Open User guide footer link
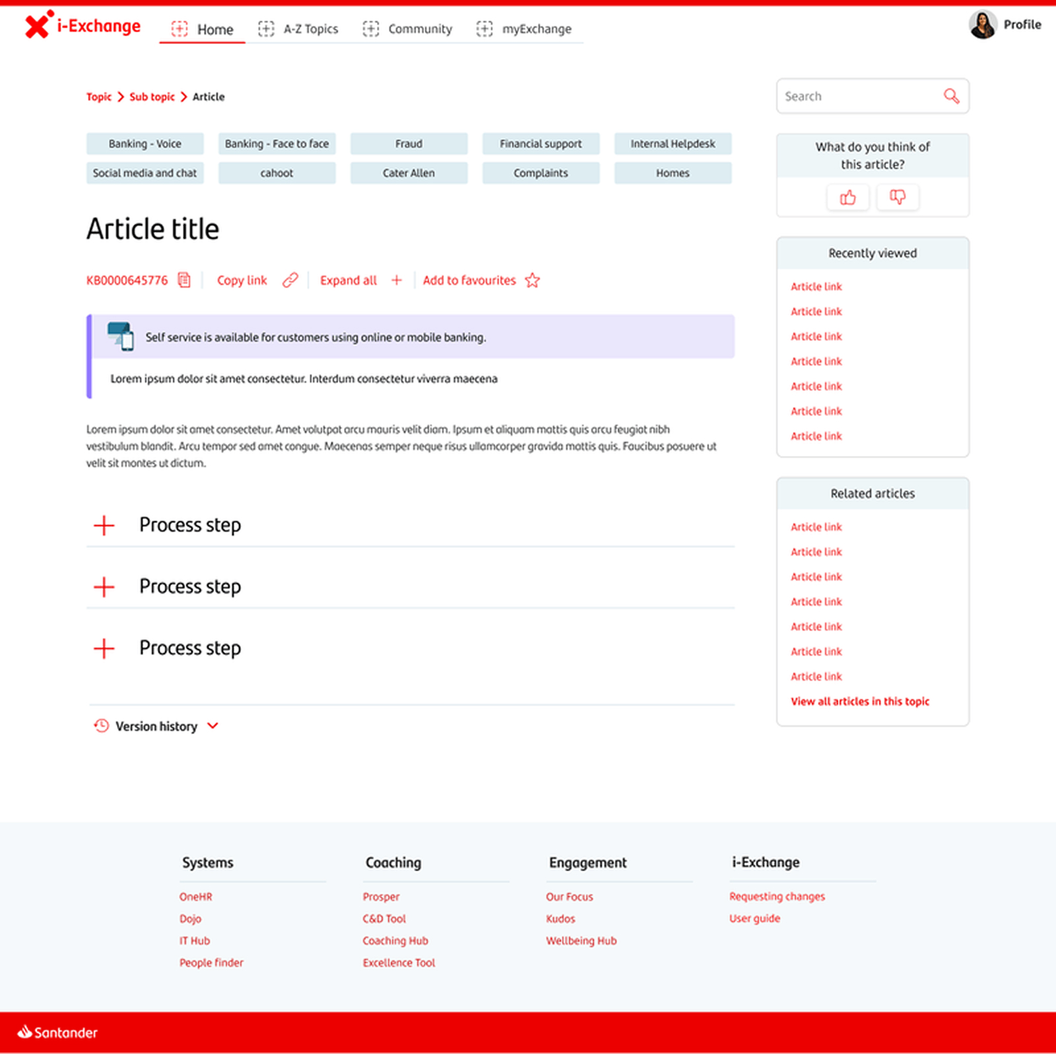Screen dimensions: 1056x1054 coord(754,919)
